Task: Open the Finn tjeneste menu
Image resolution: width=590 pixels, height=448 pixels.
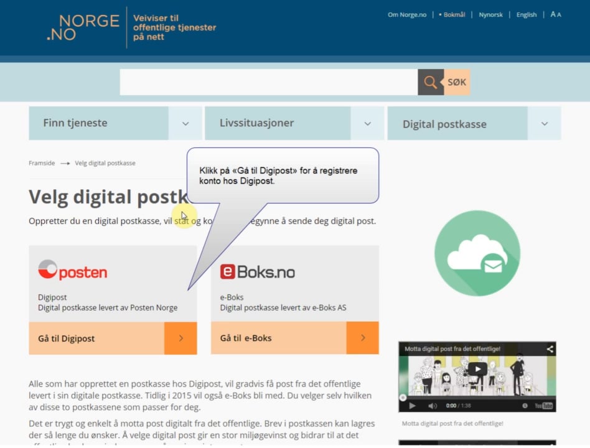Action: 98,123
